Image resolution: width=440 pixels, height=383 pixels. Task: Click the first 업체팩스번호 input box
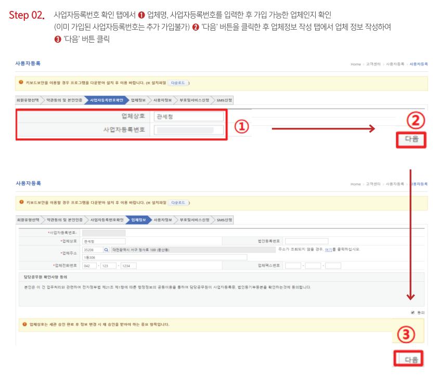293,266
